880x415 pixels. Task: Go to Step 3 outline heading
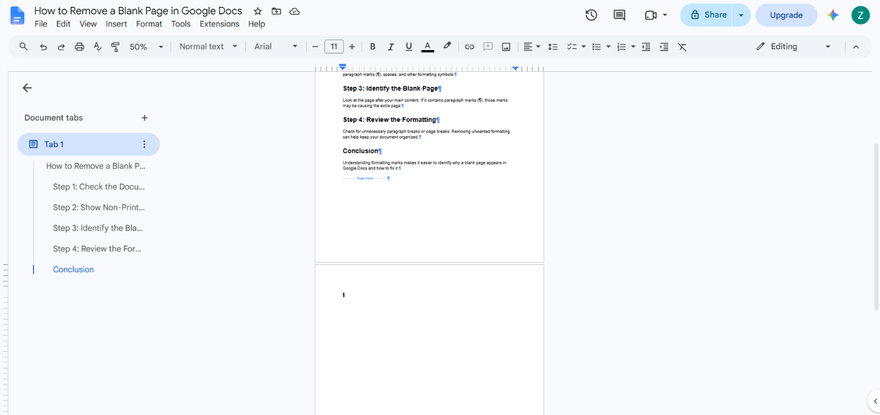point(98,228)
